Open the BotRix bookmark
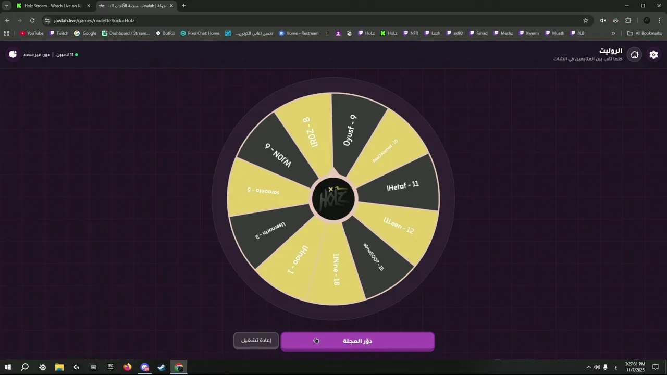The height and width of the screenshot is (375, 667). pyautogui.click(x=165, y=33)
